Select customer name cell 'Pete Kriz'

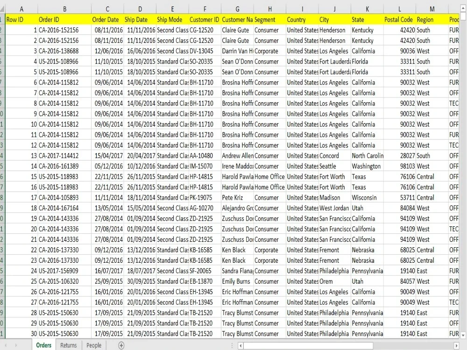coord(237,197)
